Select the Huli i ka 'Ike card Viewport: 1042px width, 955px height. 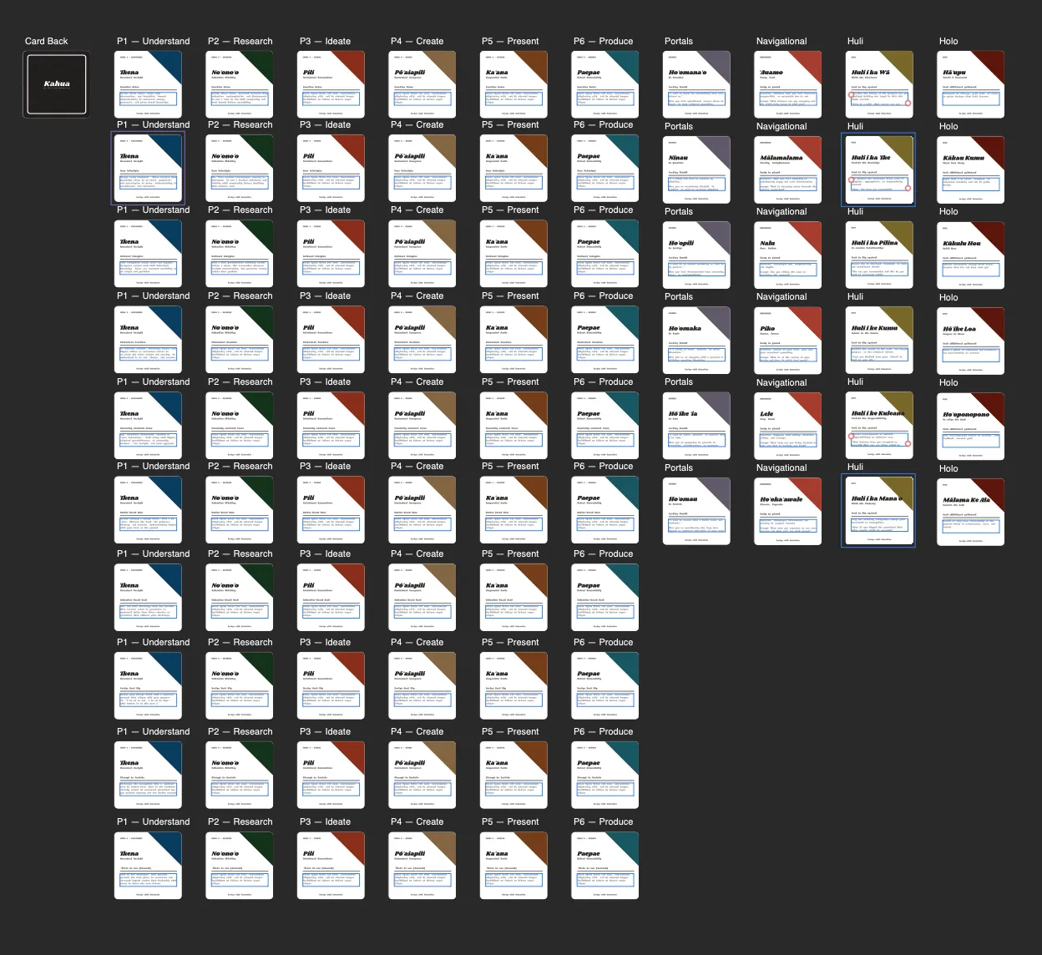[x=879, y=169]
